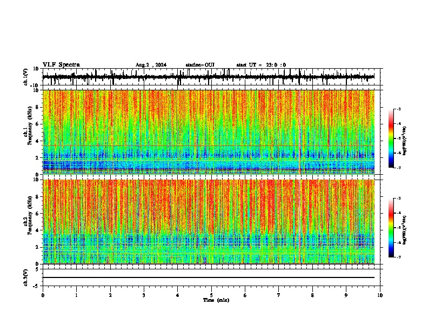428x331 pixels.
Task: Click the -3 tick on ch.2 color bar
Action: (399, 198)
